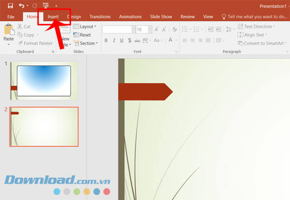This screenshot has height=200, width=290.
Task: Open the File menu
Action: [x=11, y=17]
